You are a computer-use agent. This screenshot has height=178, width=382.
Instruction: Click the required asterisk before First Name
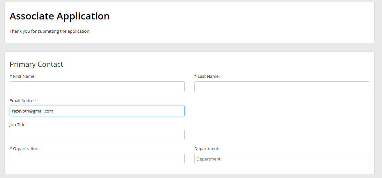click(x=11, y=76)
